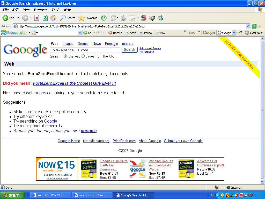This screenshot has height=199, width=265.
Task: Click the News link
Action: (x=97, y=44)
